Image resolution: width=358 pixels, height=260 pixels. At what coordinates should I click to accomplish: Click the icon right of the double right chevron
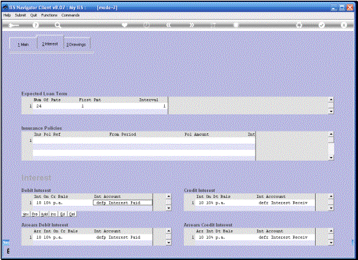coord(213,25)
